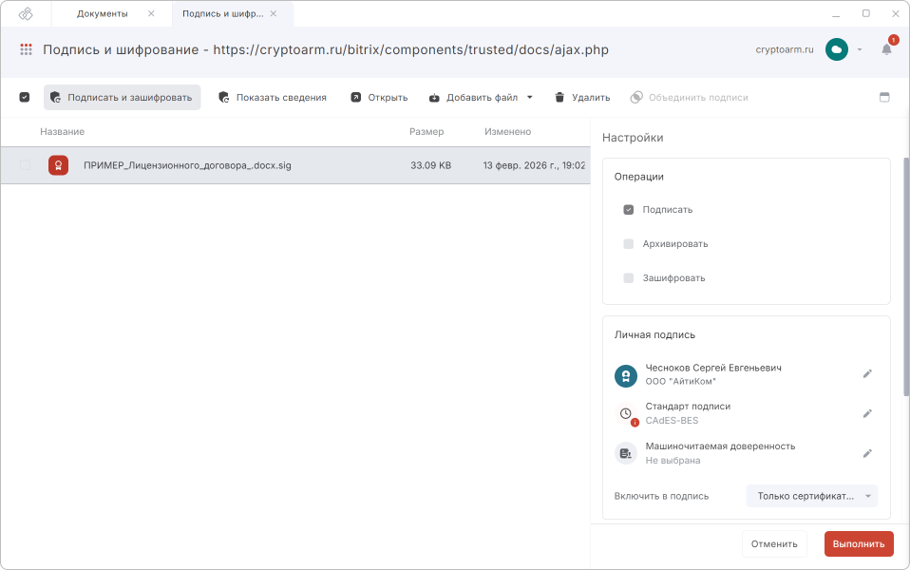The image size is (910, 570).
Task: Click the Отменить button
Action: (773, 544)
